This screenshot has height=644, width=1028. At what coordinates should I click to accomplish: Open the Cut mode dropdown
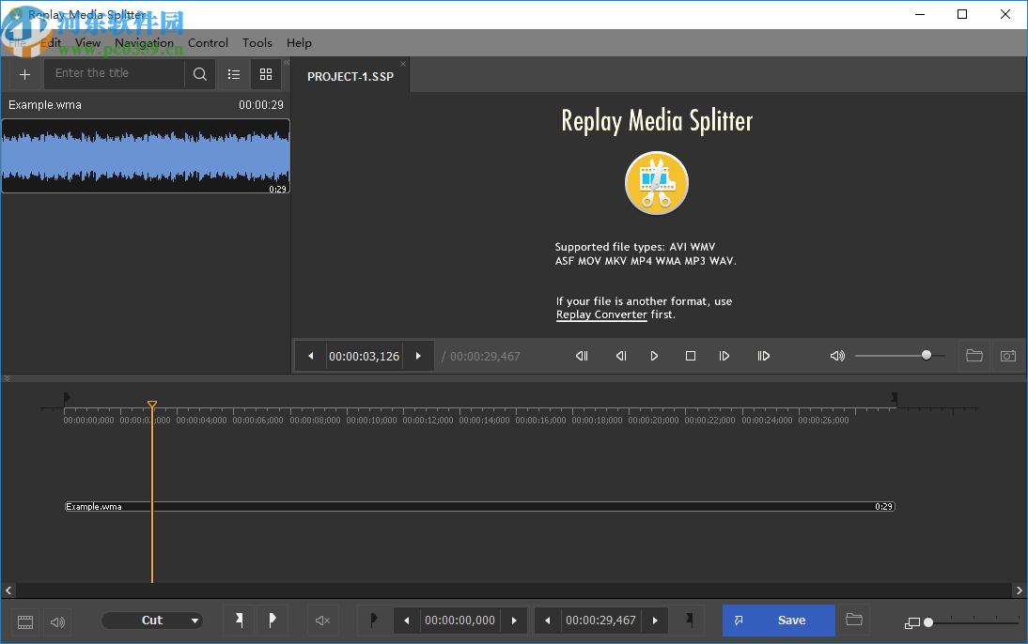pos(153,620)
